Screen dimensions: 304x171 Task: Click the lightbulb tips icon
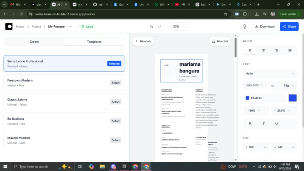(x=245, y=26)
